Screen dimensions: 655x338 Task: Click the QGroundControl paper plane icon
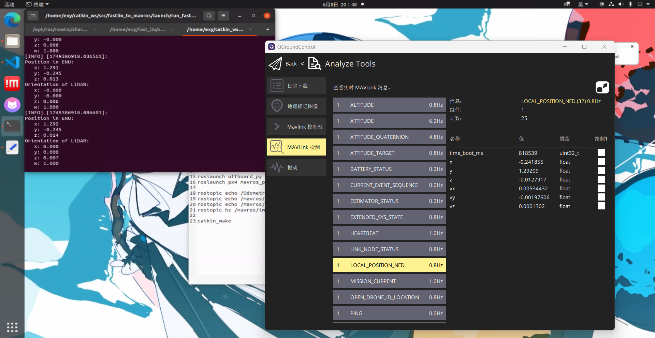tap(275, 64)
